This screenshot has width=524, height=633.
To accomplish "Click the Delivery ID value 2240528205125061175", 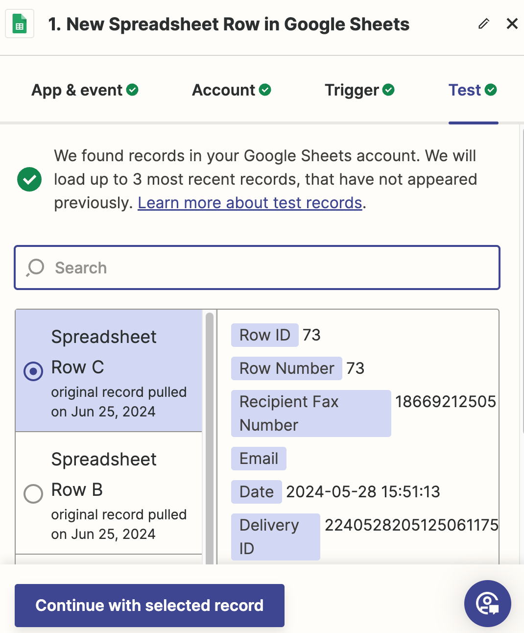I will click(411, 525).
